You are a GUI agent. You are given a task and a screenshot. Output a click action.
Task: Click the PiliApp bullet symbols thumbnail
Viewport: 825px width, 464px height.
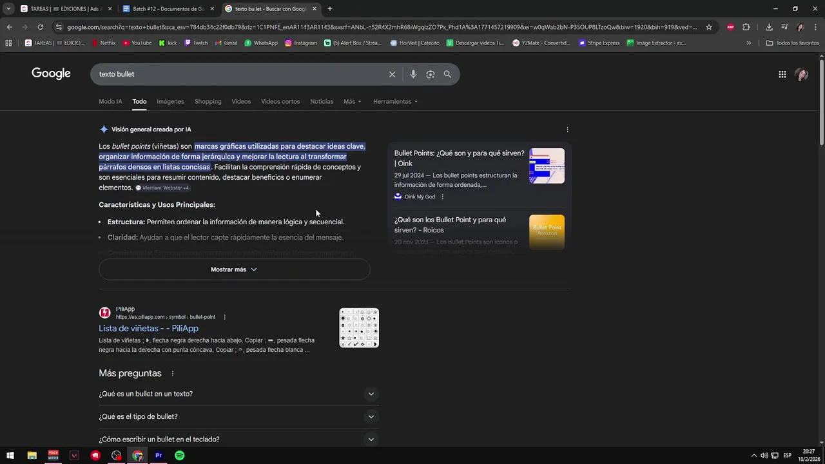pos(359,328)
